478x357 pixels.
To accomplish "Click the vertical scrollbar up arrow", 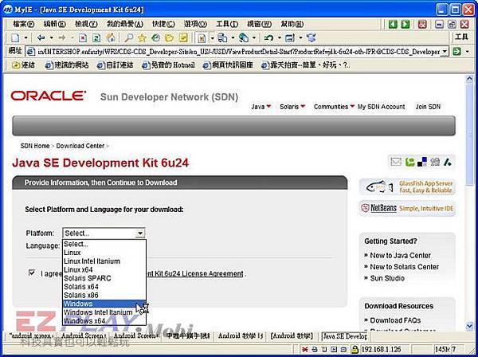I will [469, 79].
